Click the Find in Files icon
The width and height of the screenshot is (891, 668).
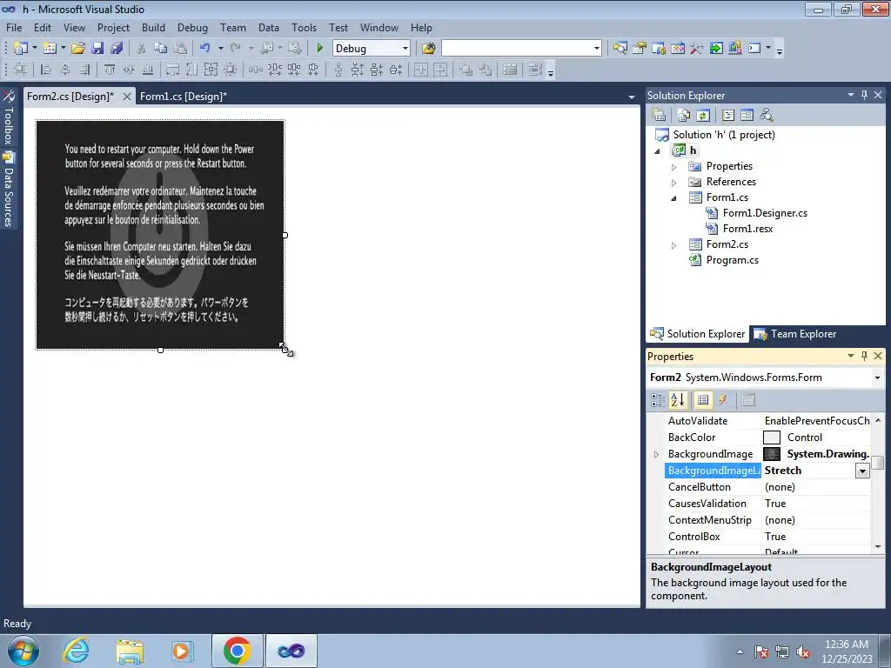point(428,49)
